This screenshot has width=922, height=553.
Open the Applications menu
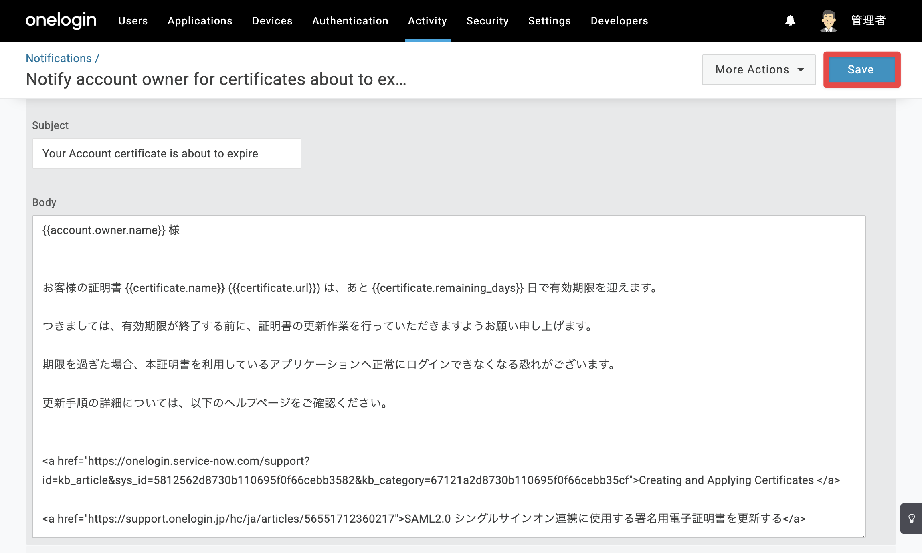point(200,21)
